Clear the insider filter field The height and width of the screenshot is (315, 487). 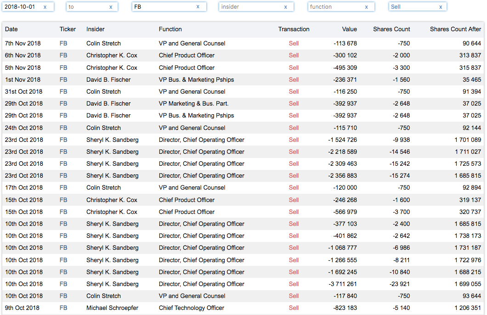pos(285,7)
